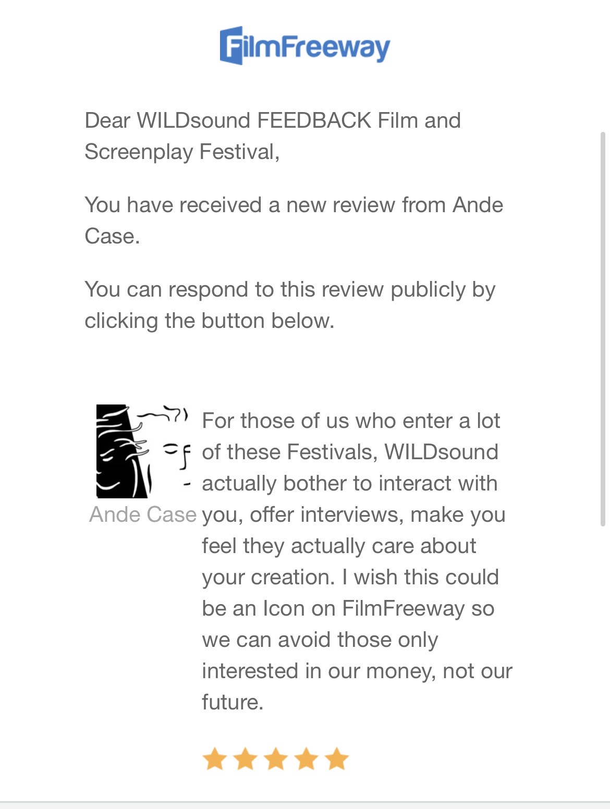This screenshot has width=610, height=809.
Task: Click the fourth rating star
Action: pos(306,759)
